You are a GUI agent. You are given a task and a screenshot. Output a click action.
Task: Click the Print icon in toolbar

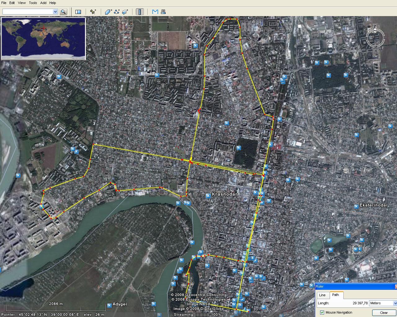point(163,12)
